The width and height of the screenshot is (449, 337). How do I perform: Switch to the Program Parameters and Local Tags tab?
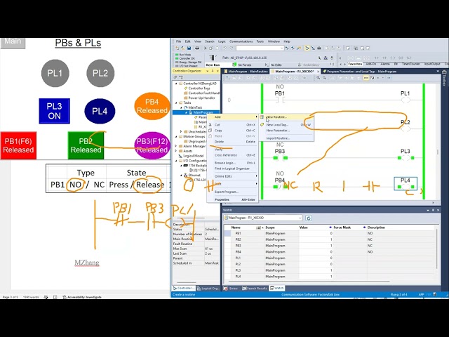point(359,72)
